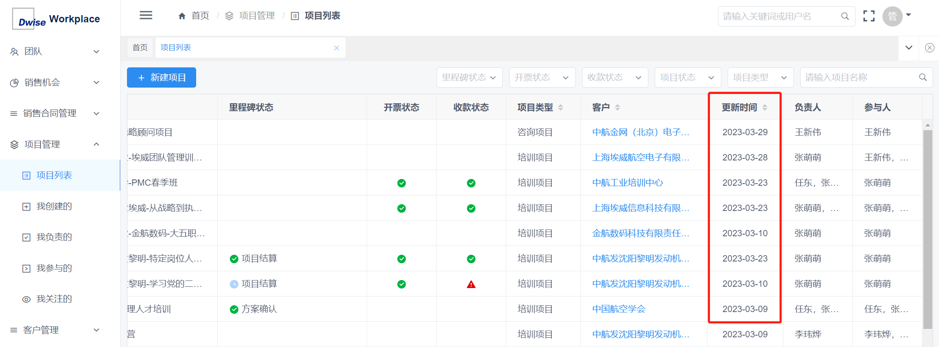Click 我参与的 arrow-box icon in sidebar
The height and width of the screenshot is (347, 939).
coord(26,268)
